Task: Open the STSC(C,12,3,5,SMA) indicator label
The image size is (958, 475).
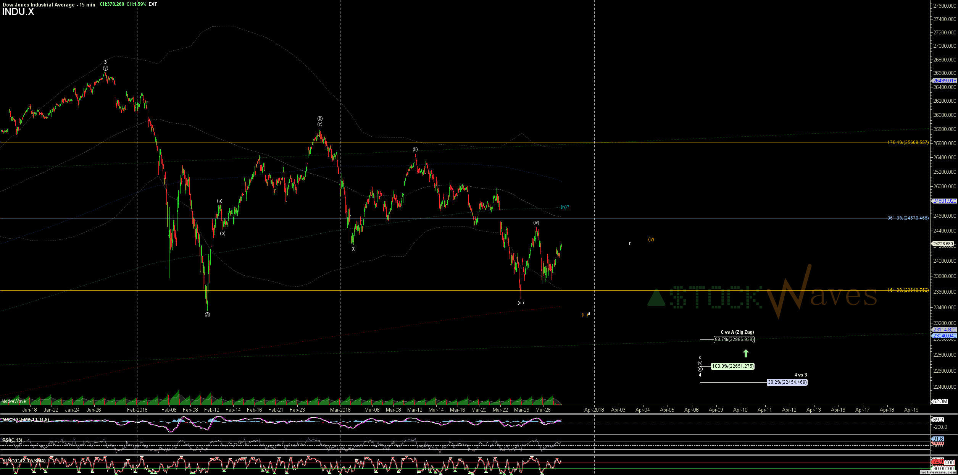Action: point(24,461)
